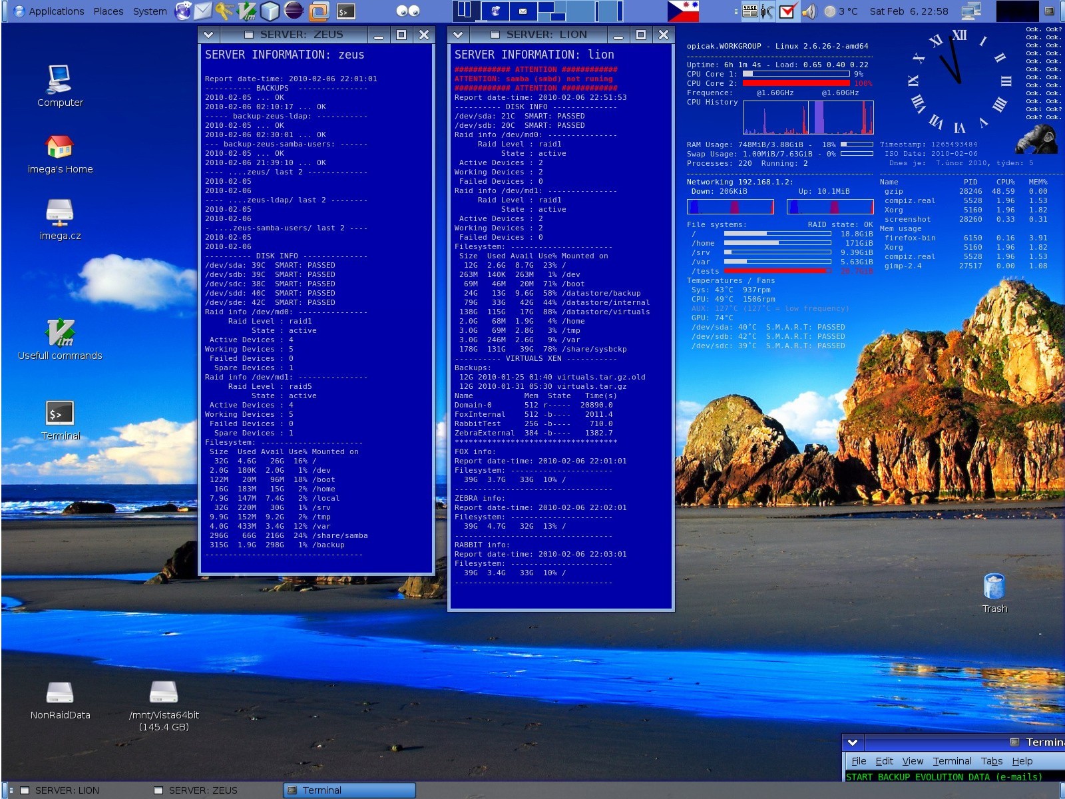Open the Tabs menu in Terminal
The height and width of the screenshot is (799, 1065).
tap(991, 761)
